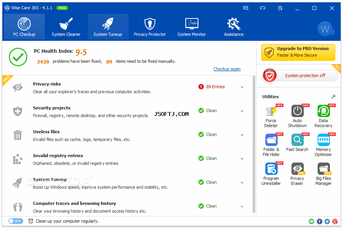Click the 89 Entries status text
The image size is (343, 228).
[215, 87]
